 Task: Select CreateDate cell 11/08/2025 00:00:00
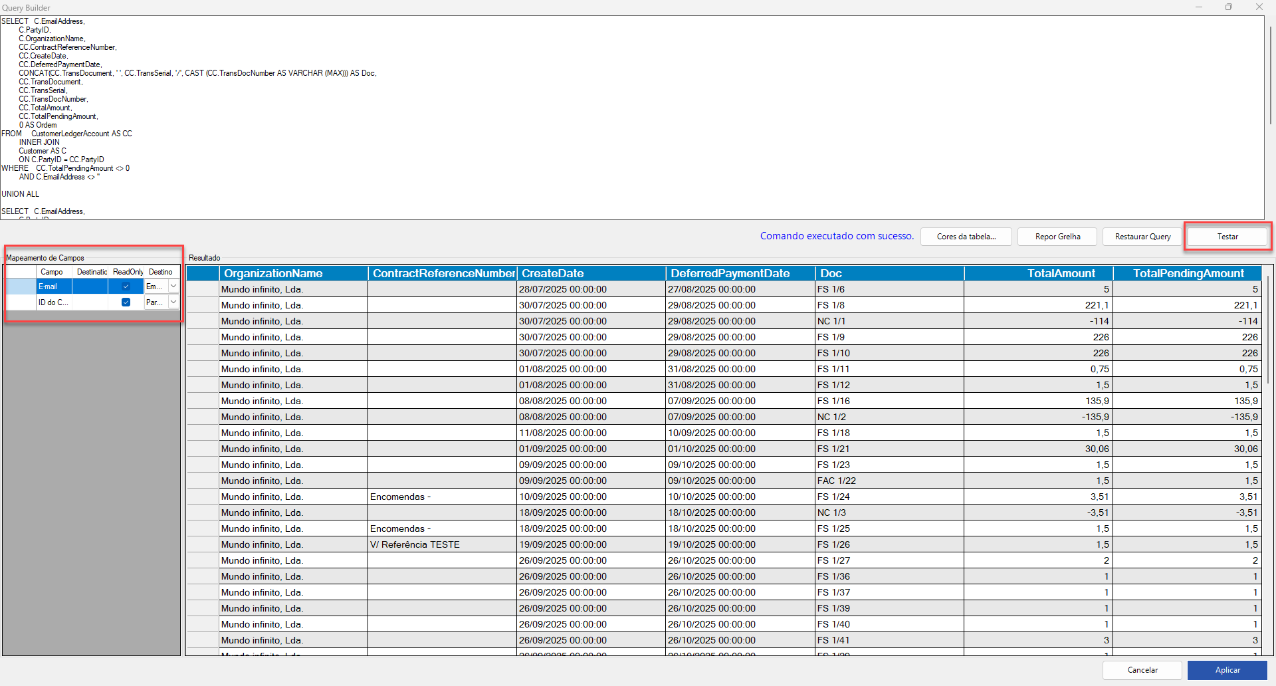point(591,433)
